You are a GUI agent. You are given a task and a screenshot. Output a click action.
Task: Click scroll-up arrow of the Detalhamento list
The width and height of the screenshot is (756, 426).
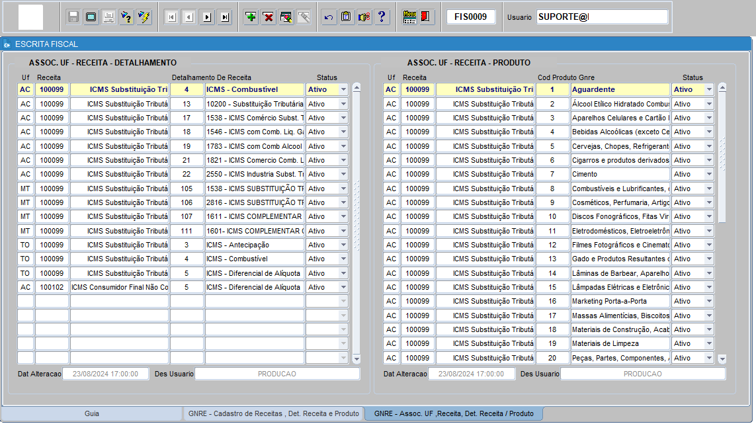[357, 88]
